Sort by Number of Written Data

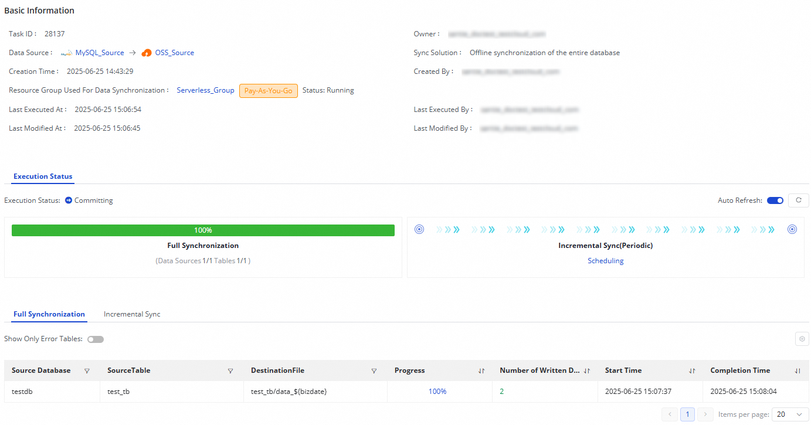coord(587,371)
